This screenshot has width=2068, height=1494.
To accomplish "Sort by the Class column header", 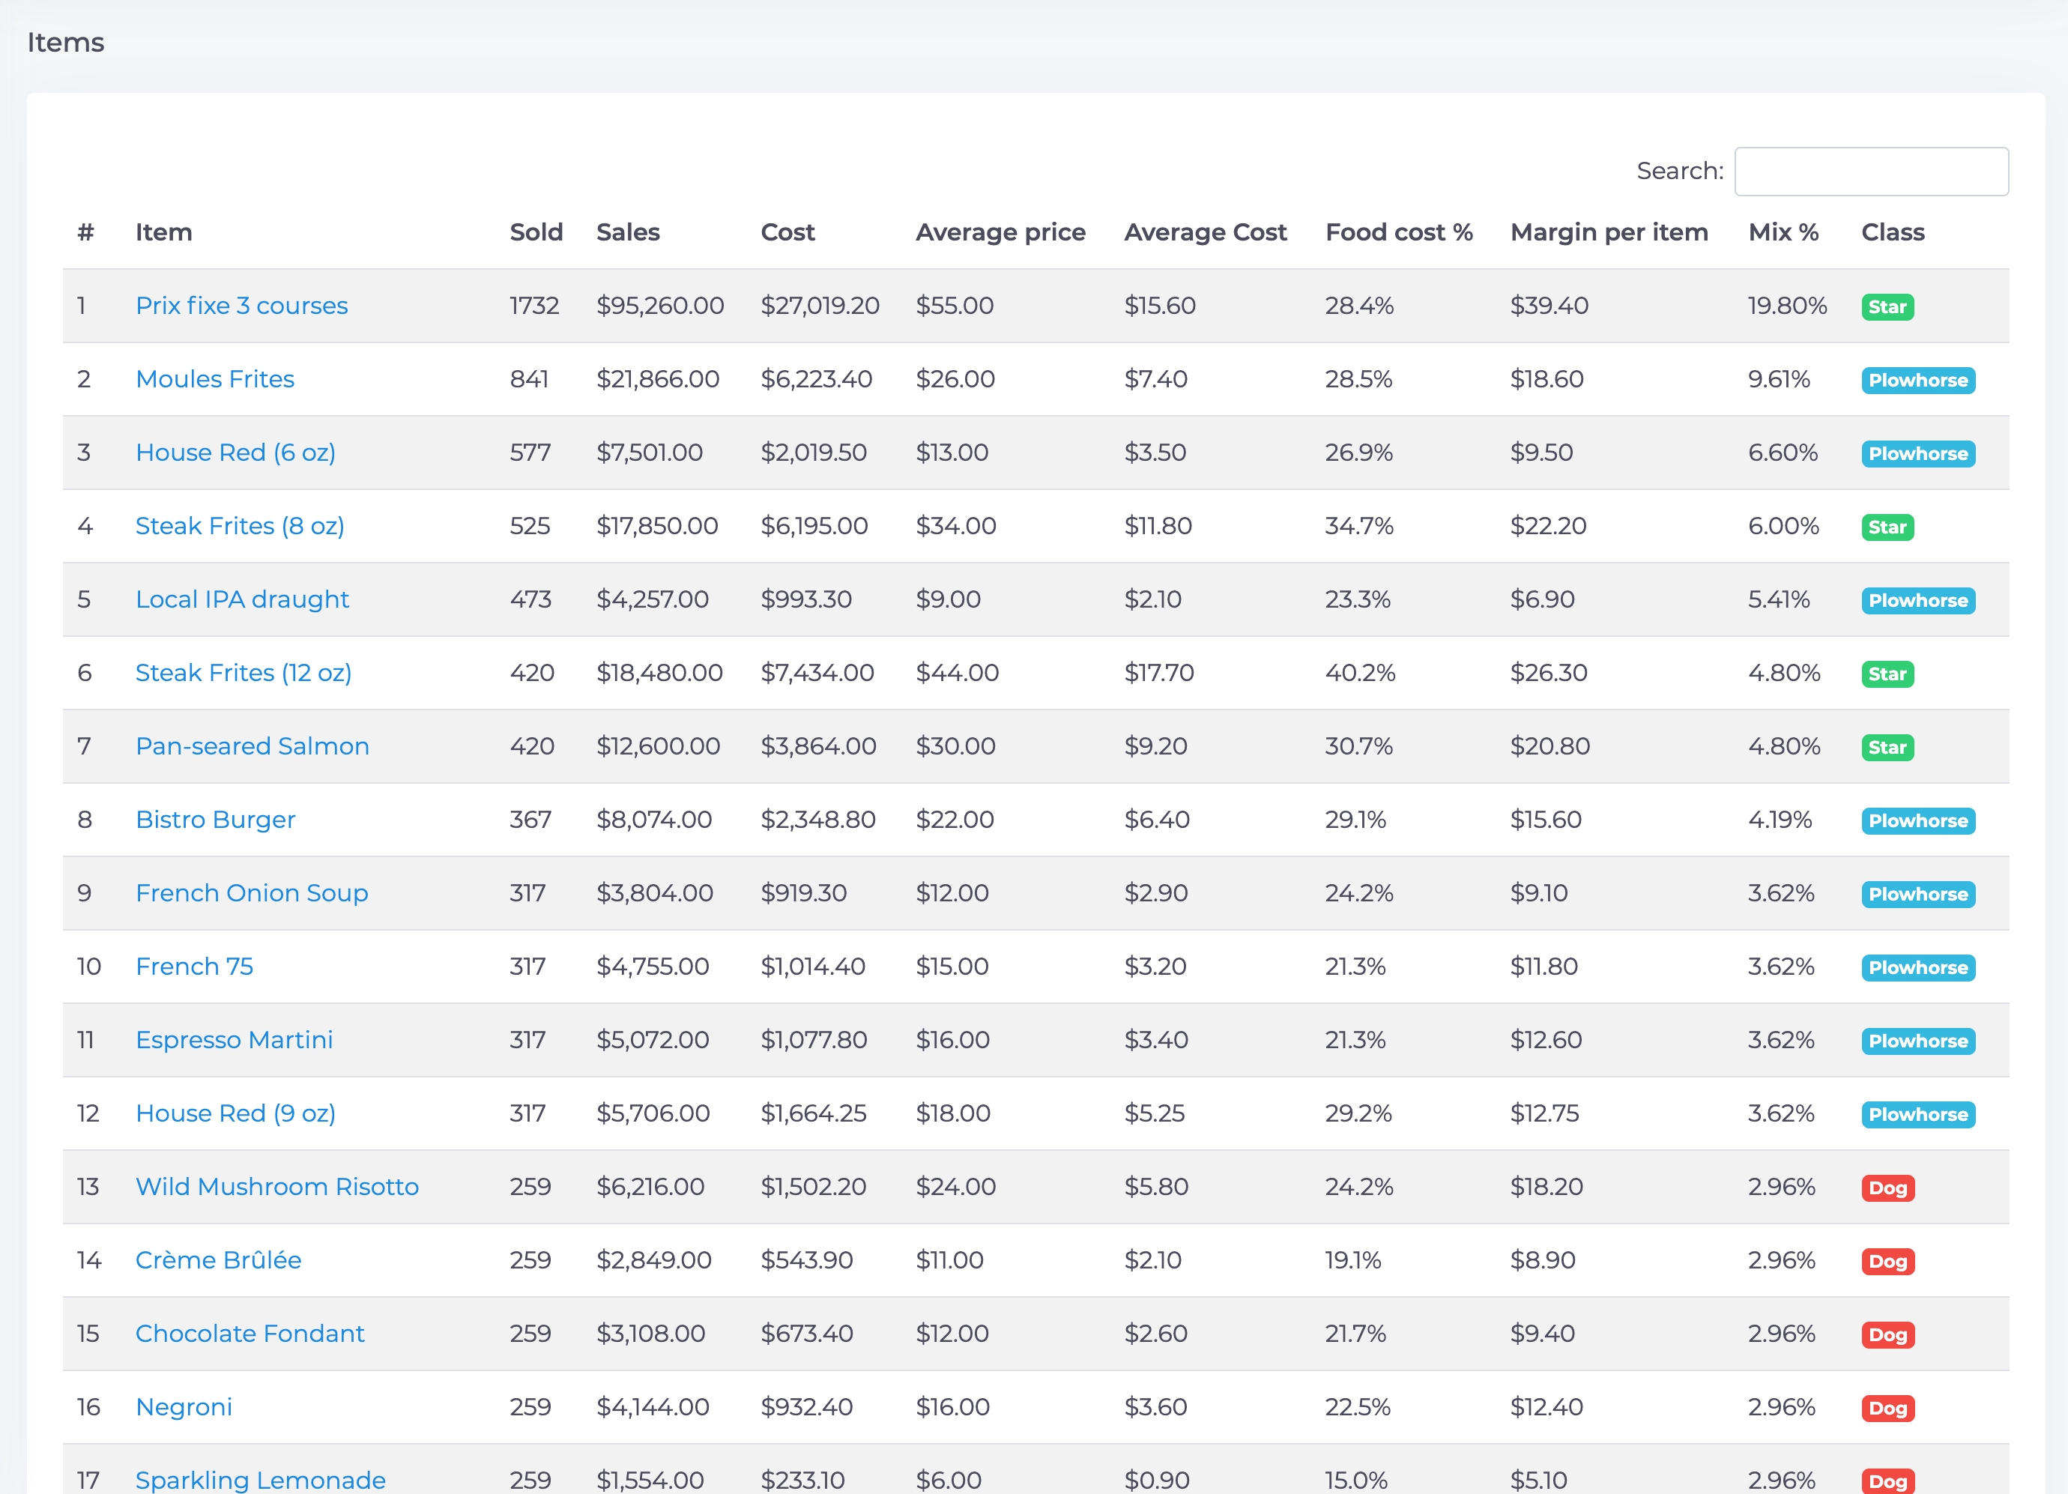I will click(1893, 232).
